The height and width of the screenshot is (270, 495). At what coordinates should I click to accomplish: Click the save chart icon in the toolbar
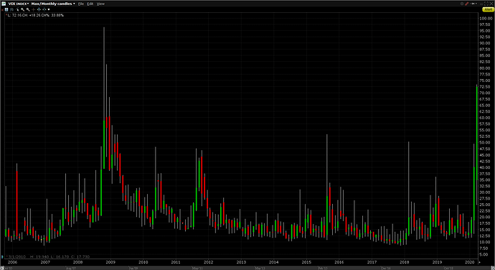point(6,9)
